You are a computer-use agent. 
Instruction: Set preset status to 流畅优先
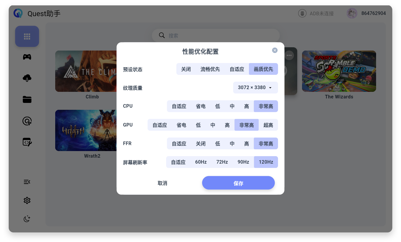210,69
